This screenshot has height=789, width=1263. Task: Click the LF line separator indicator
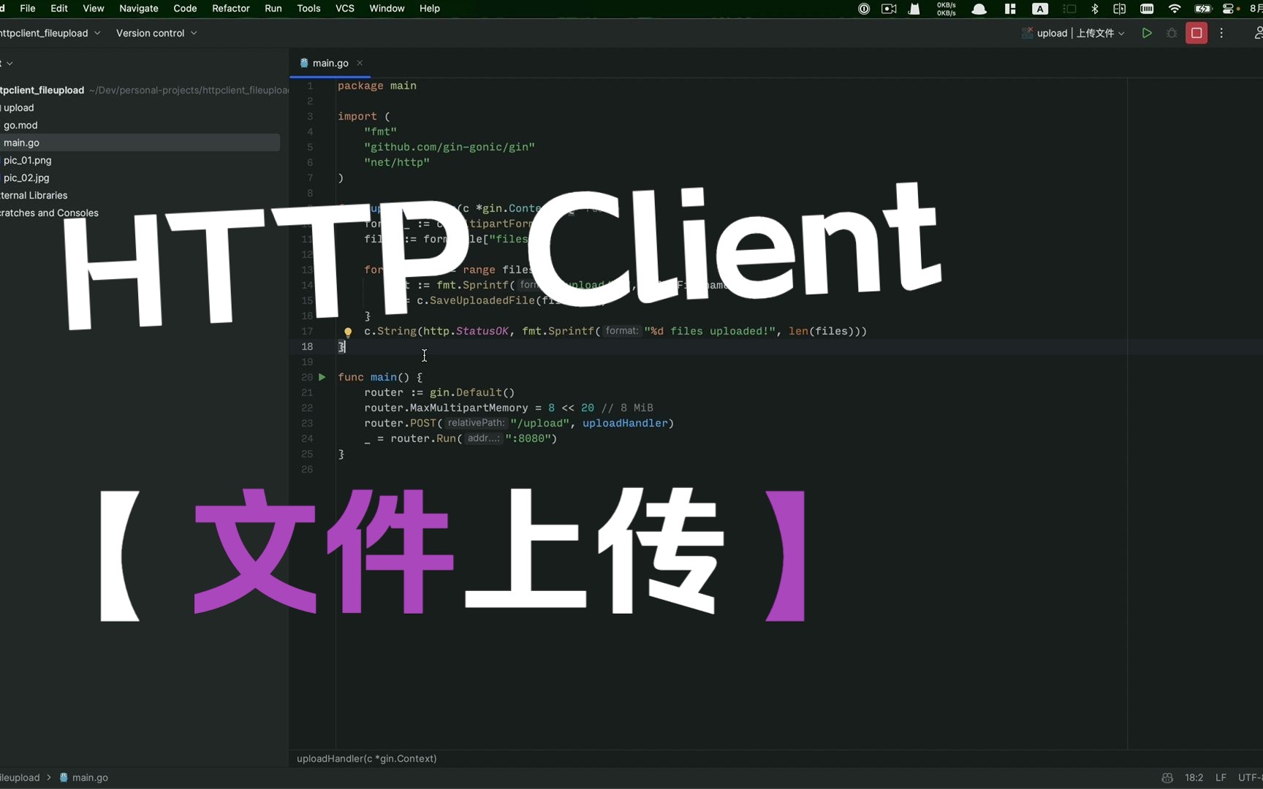(1221, 777)
